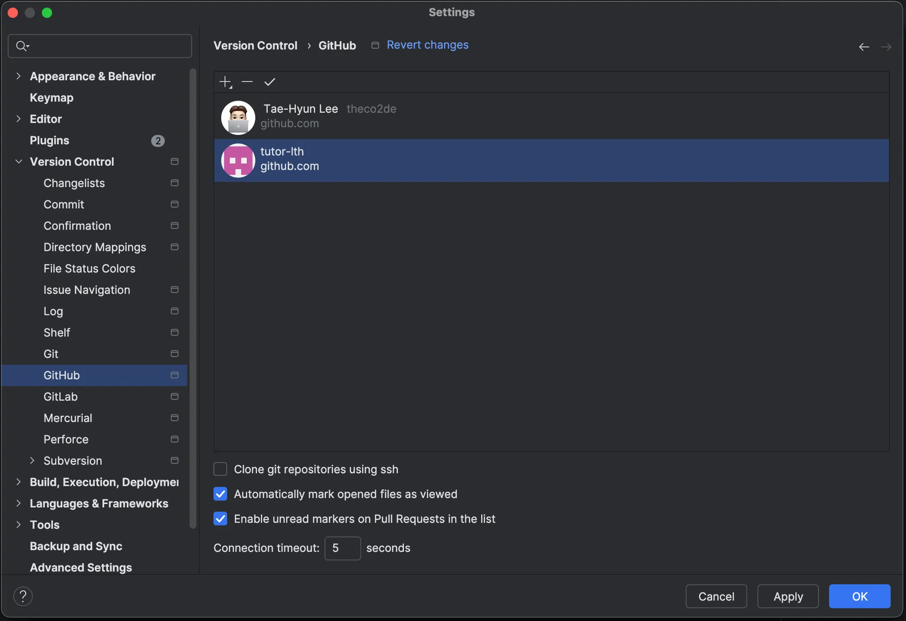Click the remove account minus icon
The width and height of the screenshot is (906, 621).
[247, 82]
